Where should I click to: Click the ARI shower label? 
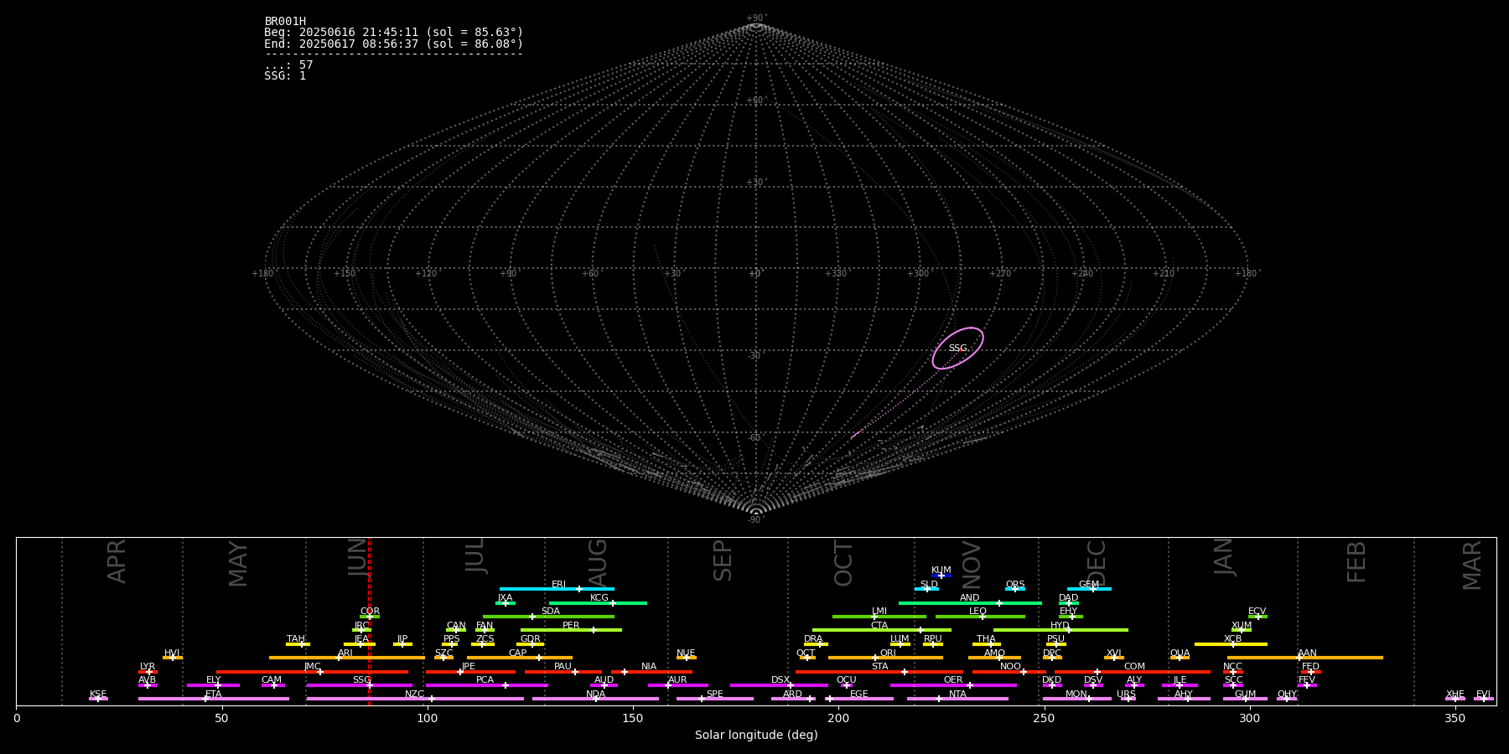(x=345, y=653)
